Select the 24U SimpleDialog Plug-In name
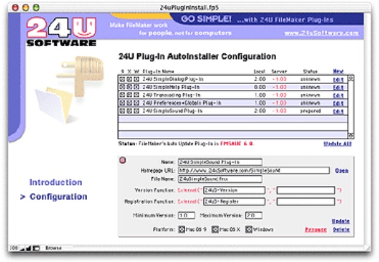The height and width of the screenshot is (262, 379). pyautogui.click(x=172, y=79)
